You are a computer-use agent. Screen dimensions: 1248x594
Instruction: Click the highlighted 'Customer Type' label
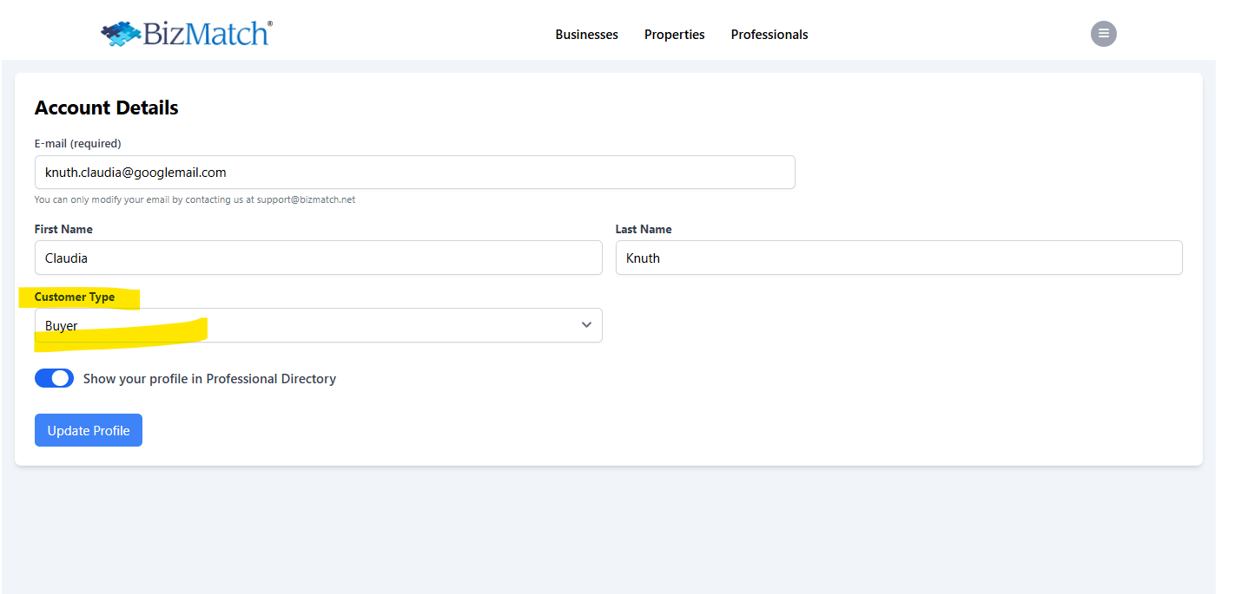click(75, 297)
